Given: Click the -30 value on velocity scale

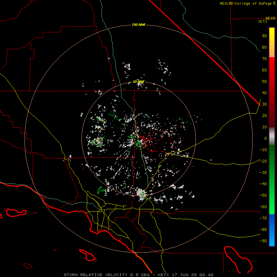Looking at the screenshot, I should (x=263, y=173).
